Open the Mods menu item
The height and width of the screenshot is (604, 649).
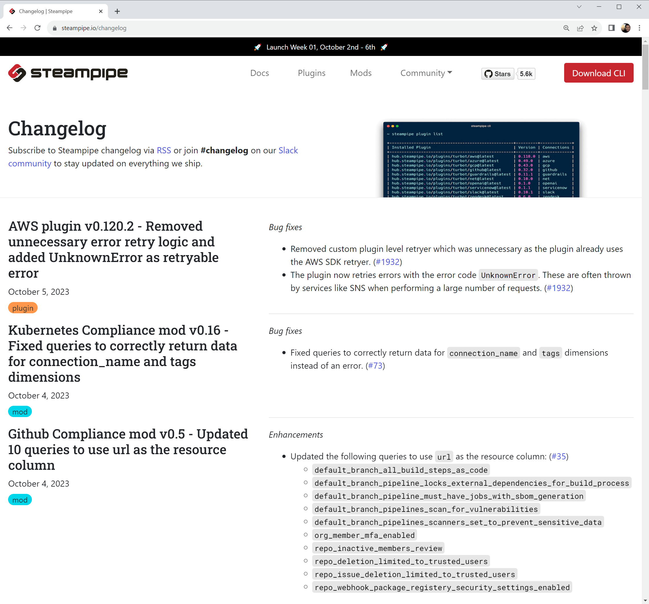pyautogui.click(x=361, y=73)
